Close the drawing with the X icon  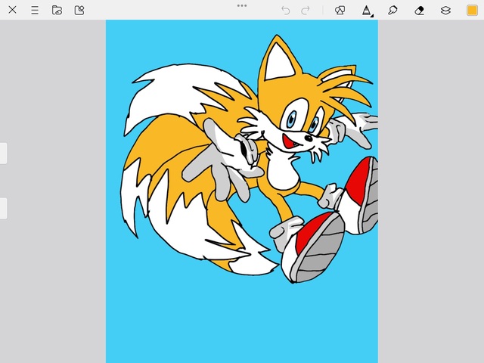click(x=12, y=10)
